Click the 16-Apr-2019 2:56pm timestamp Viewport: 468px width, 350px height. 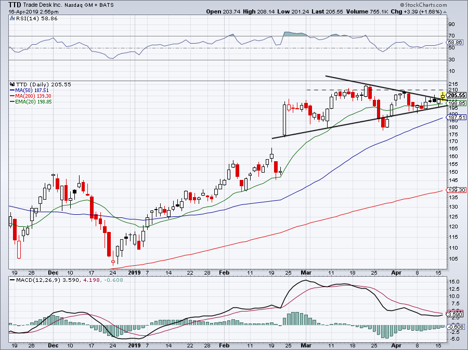(x=33, y=12)
